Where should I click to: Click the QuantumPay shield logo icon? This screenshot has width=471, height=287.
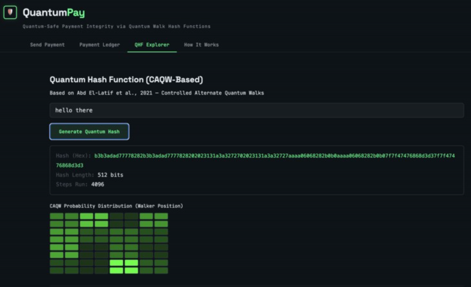(x=10, y=13)
